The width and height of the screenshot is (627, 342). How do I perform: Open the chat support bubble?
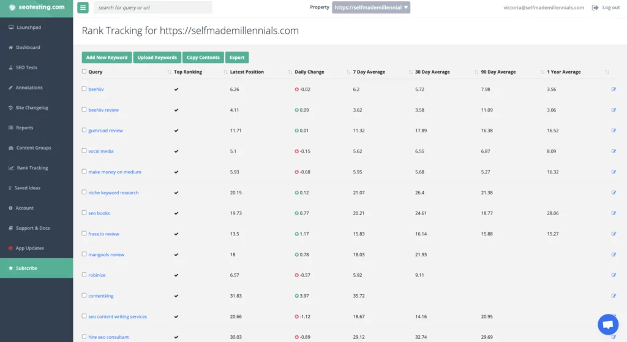pyautogui.click(x=608, y=324)
